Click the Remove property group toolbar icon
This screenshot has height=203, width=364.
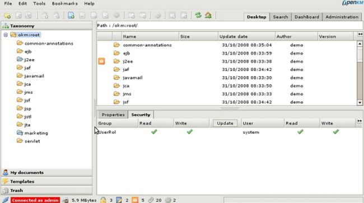pos(143,16)
